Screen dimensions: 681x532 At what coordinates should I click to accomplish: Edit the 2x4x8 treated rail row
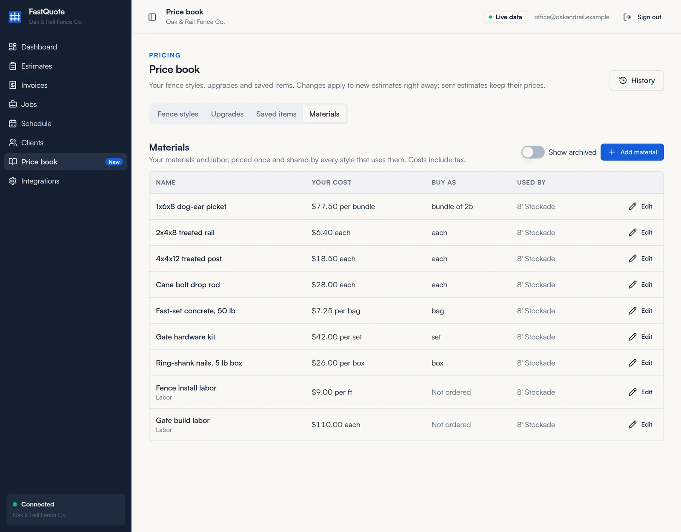point(640,232)
